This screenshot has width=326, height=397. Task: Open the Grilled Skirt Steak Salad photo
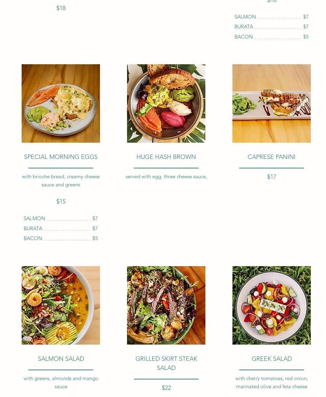click(166, 305)
